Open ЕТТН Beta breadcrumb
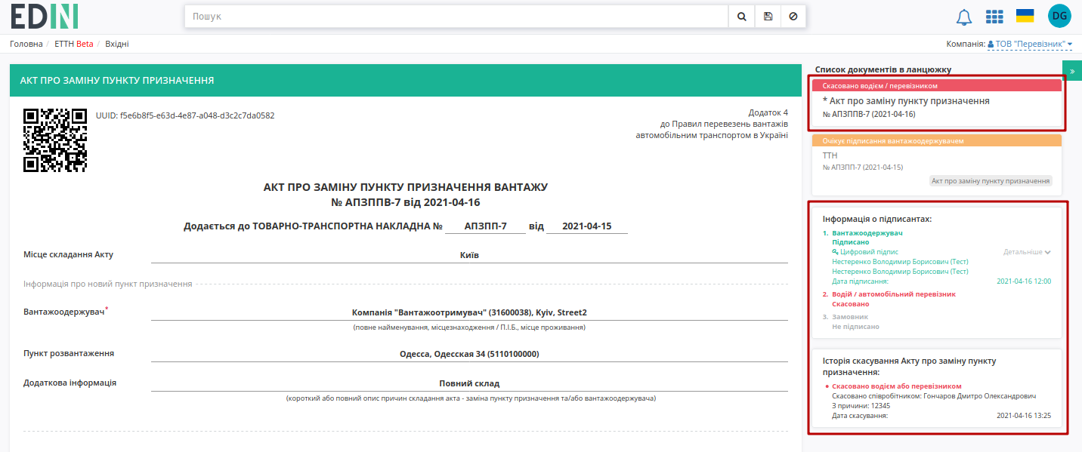The image size is (1082, 452). [x=74, y=44]
